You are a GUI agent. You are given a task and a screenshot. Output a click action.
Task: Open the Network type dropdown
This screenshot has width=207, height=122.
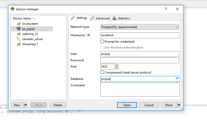point(140,27)
